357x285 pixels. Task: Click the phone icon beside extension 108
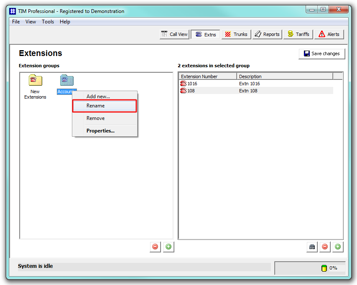coord(183,91)
